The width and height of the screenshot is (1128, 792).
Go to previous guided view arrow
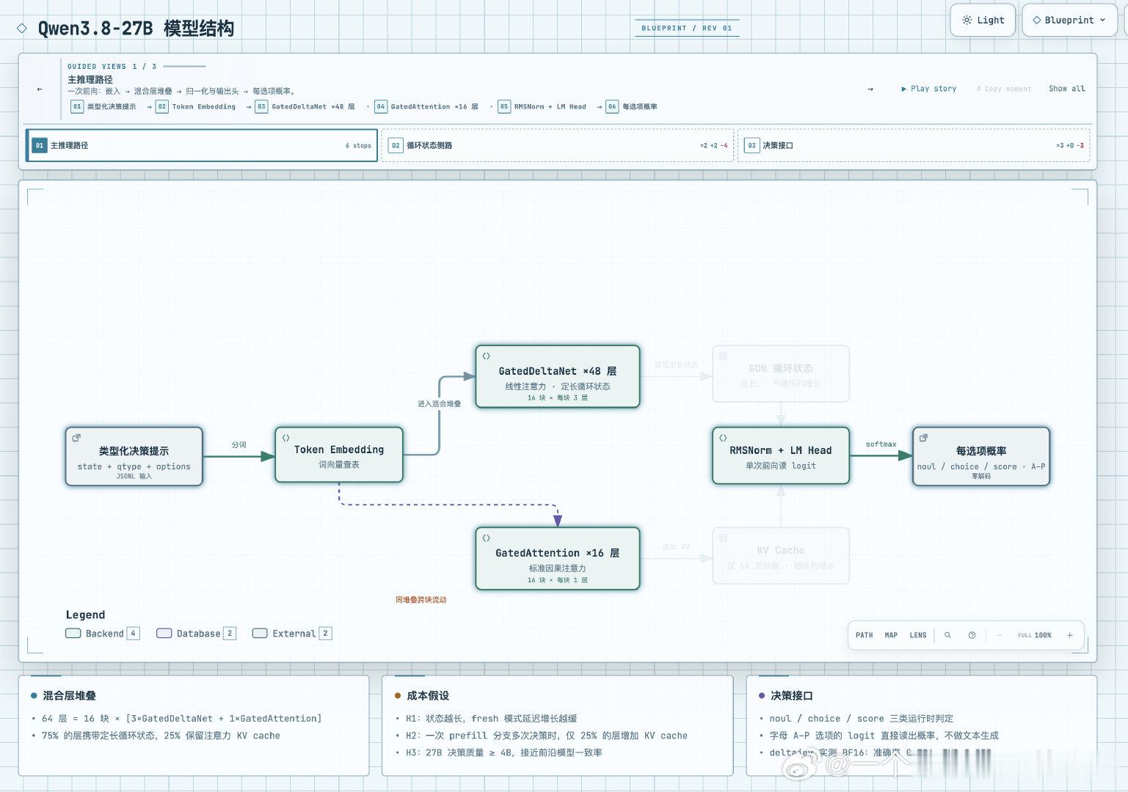pos(39,89)
